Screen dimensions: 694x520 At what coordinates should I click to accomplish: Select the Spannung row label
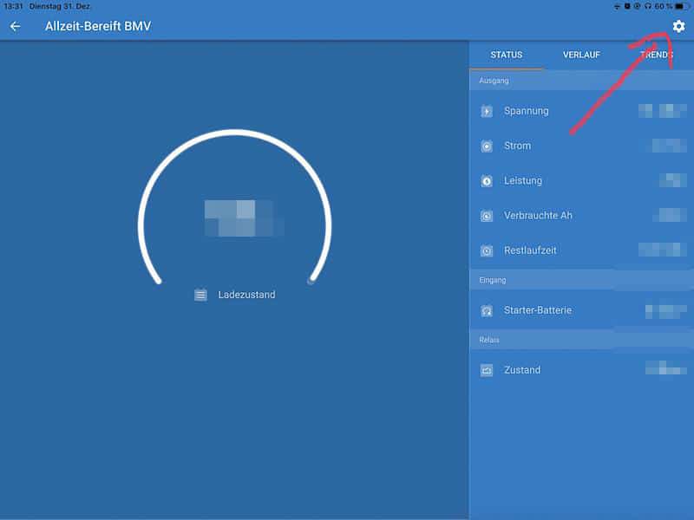click(x=526, y=111)
